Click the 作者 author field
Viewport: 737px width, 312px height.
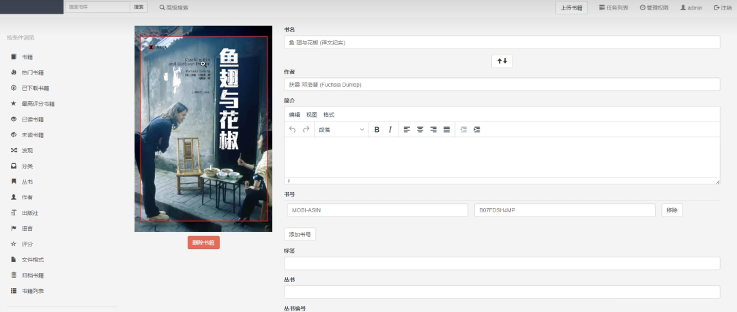tap(502, 85)
